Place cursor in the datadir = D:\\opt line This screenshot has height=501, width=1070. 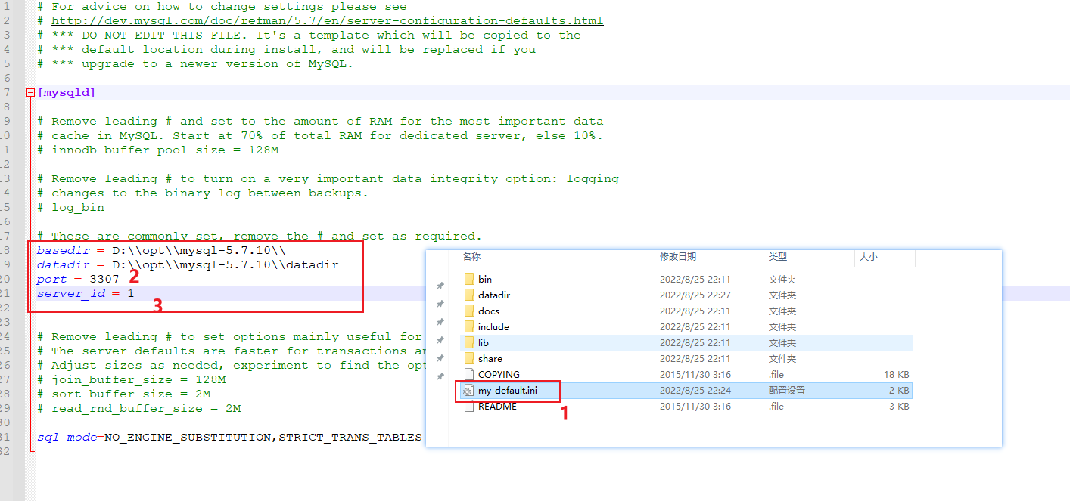[x=188, y=265]
